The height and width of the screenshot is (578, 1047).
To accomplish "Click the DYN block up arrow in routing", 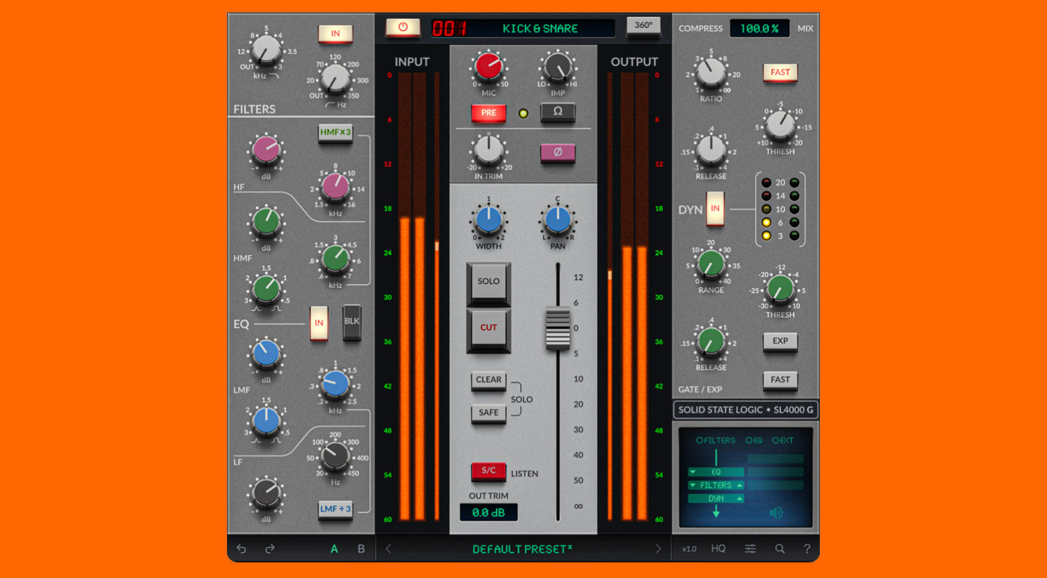I will 739,499.
